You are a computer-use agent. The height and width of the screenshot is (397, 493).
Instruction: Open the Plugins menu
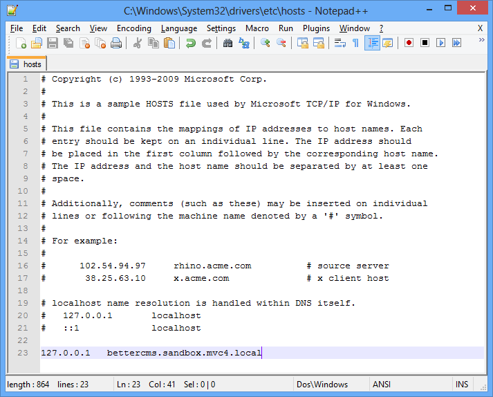tap(316, 28)
